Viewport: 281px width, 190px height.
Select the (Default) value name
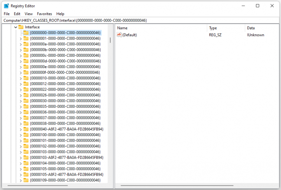[x=129, y=35]
